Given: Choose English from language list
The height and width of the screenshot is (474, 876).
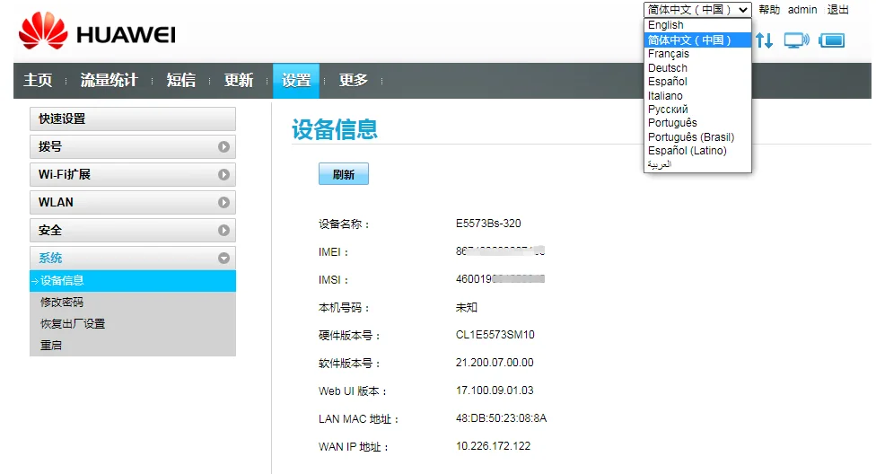Looking at the screenshot, I should click(x=697, y=25).
